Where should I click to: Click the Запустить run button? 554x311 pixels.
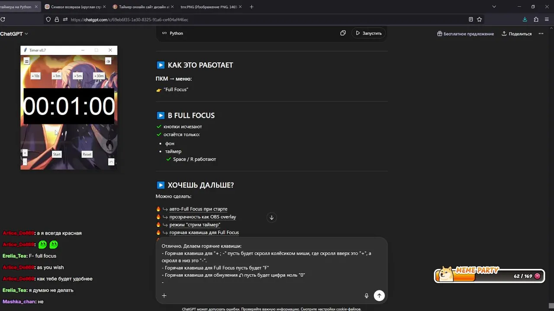[x=369, y=33]
